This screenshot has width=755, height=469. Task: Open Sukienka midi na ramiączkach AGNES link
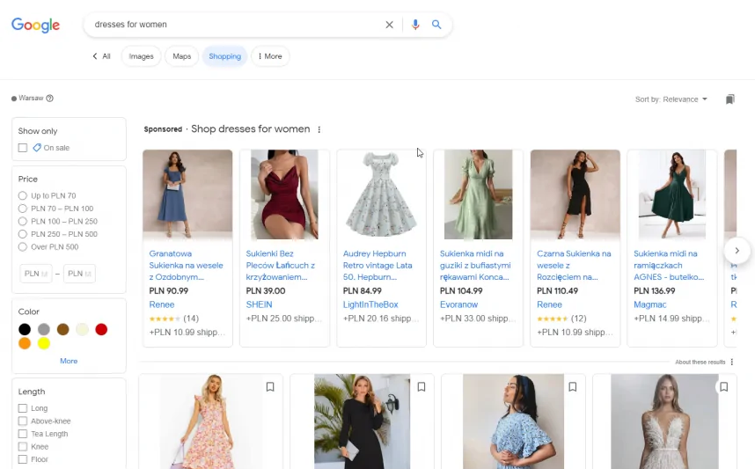[669, 266]
